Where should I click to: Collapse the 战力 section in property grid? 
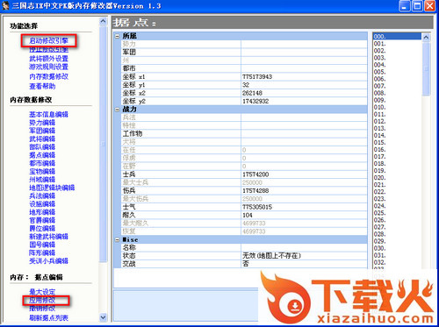pos(118,110)
